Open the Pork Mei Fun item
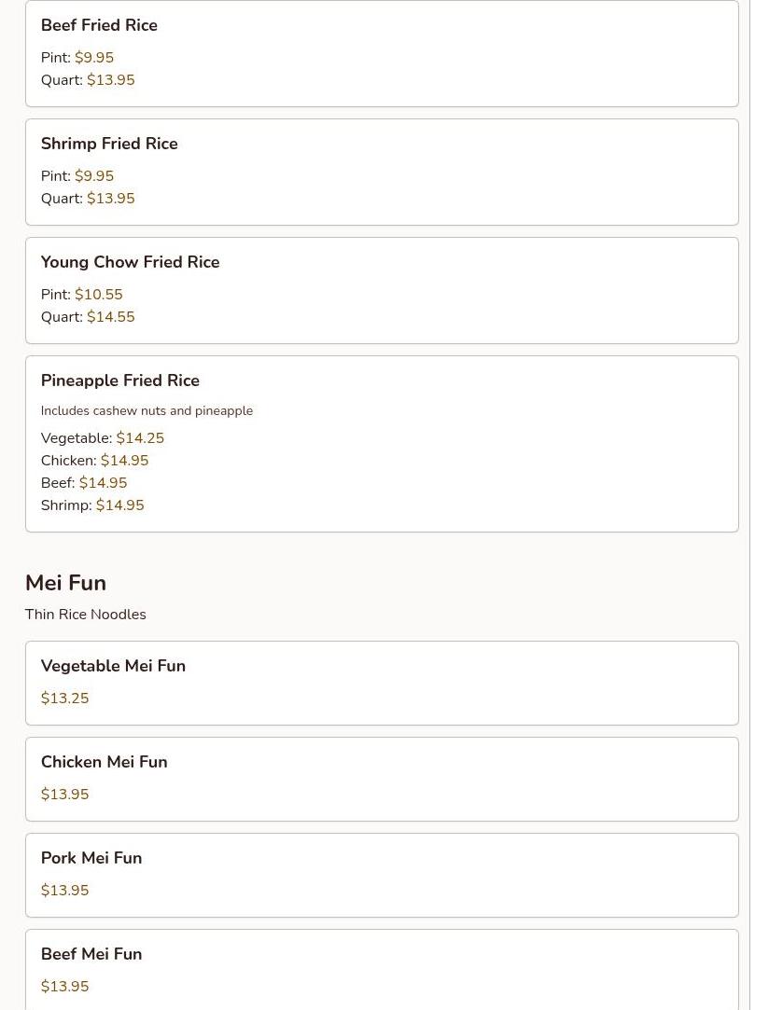 91,858
